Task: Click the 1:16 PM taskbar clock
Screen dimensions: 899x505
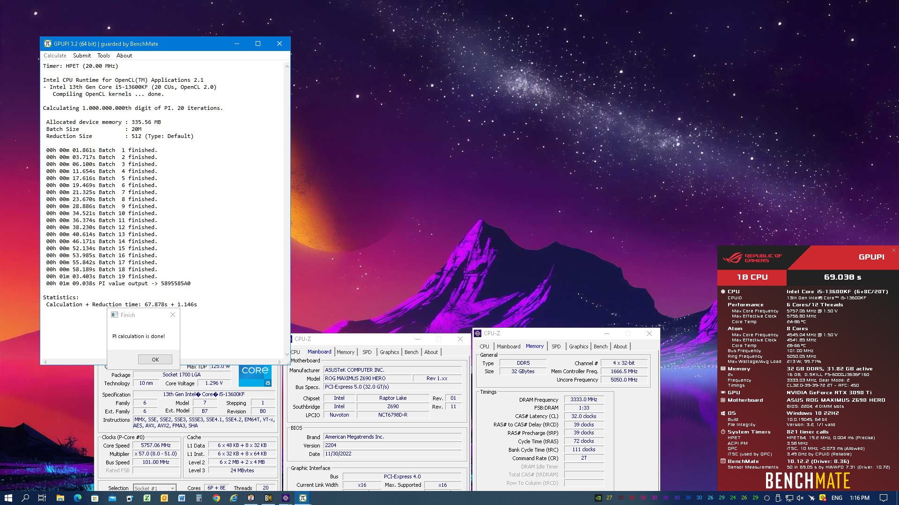Action: tap(860, 498)
